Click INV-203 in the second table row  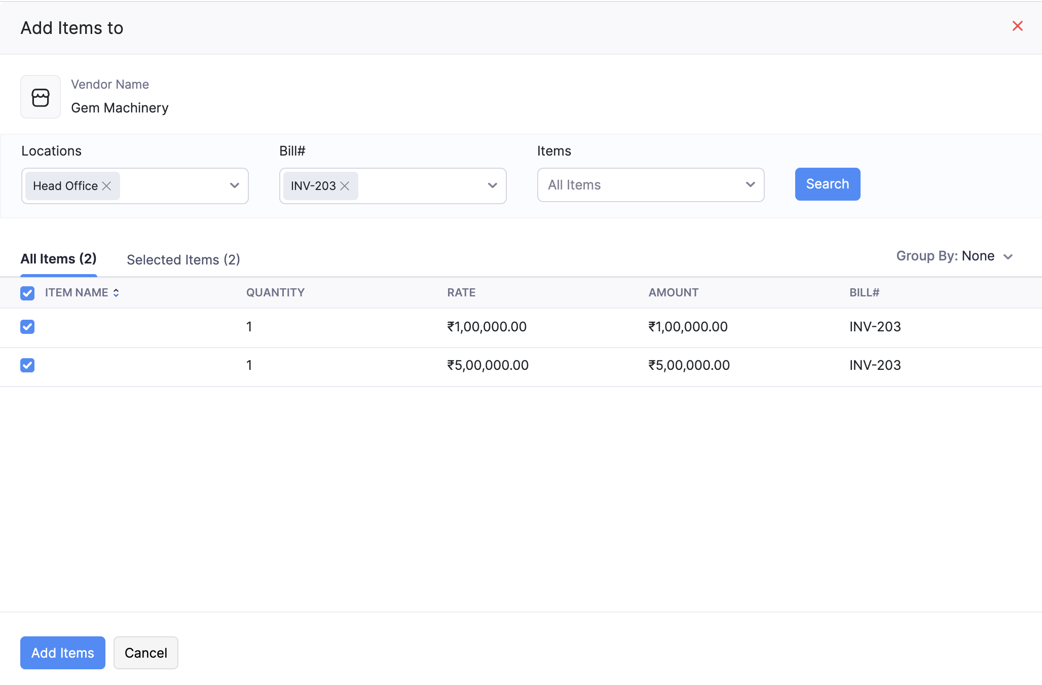(x=875, y=365)
